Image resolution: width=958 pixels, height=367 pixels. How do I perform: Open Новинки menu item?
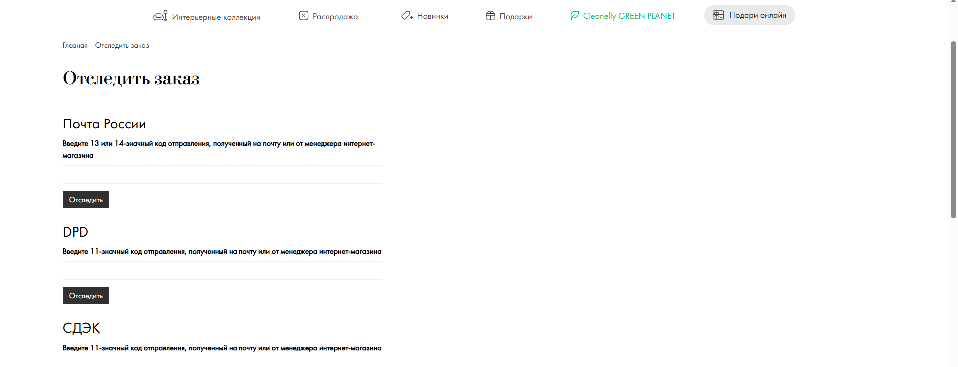425,16
